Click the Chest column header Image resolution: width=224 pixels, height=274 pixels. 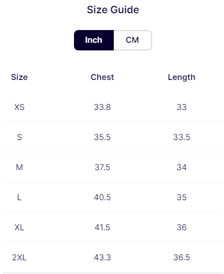[102, 77]
